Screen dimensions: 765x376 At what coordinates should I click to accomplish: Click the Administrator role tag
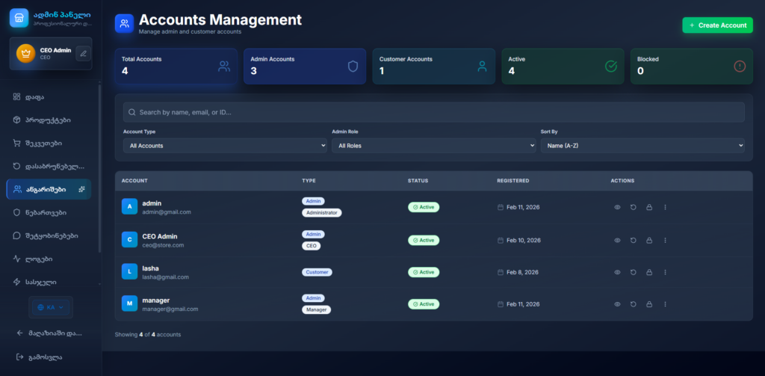tap(322, 213)
